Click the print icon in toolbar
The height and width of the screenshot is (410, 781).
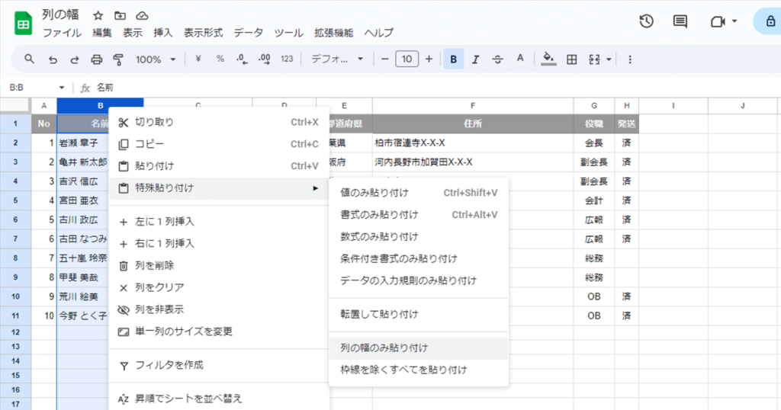point(96,59)
